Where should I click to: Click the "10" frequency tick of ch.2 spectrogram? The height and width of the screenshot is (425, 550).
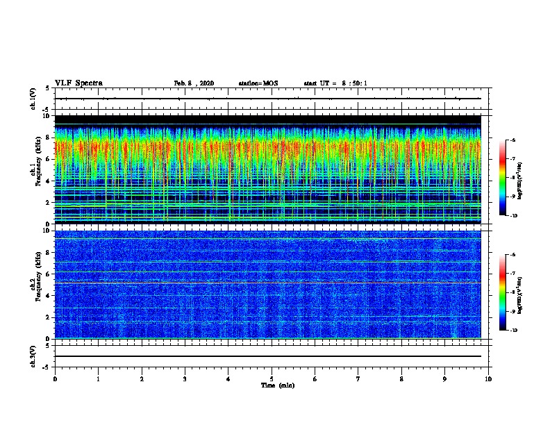tap(47, 231)
